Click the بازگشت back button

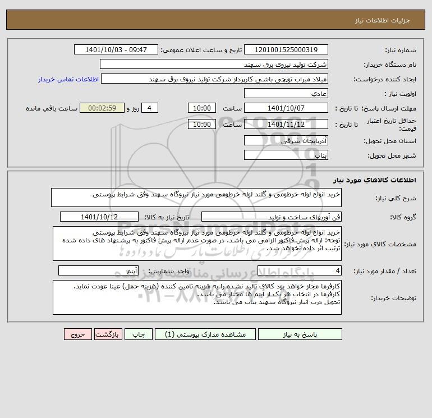[108, 334]
